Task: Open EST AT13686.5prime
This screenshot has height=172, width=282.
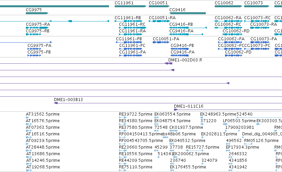Action: point(29,157)
